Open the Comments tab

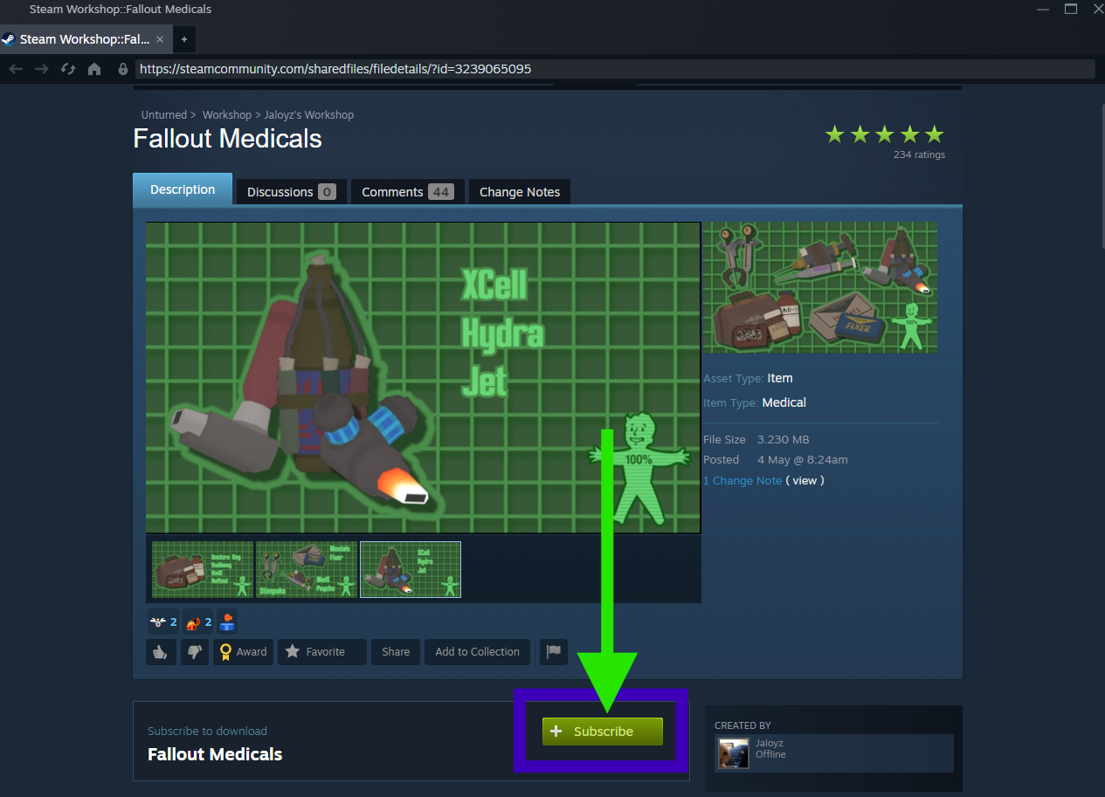pyautogui.click(x=407, y=192)
